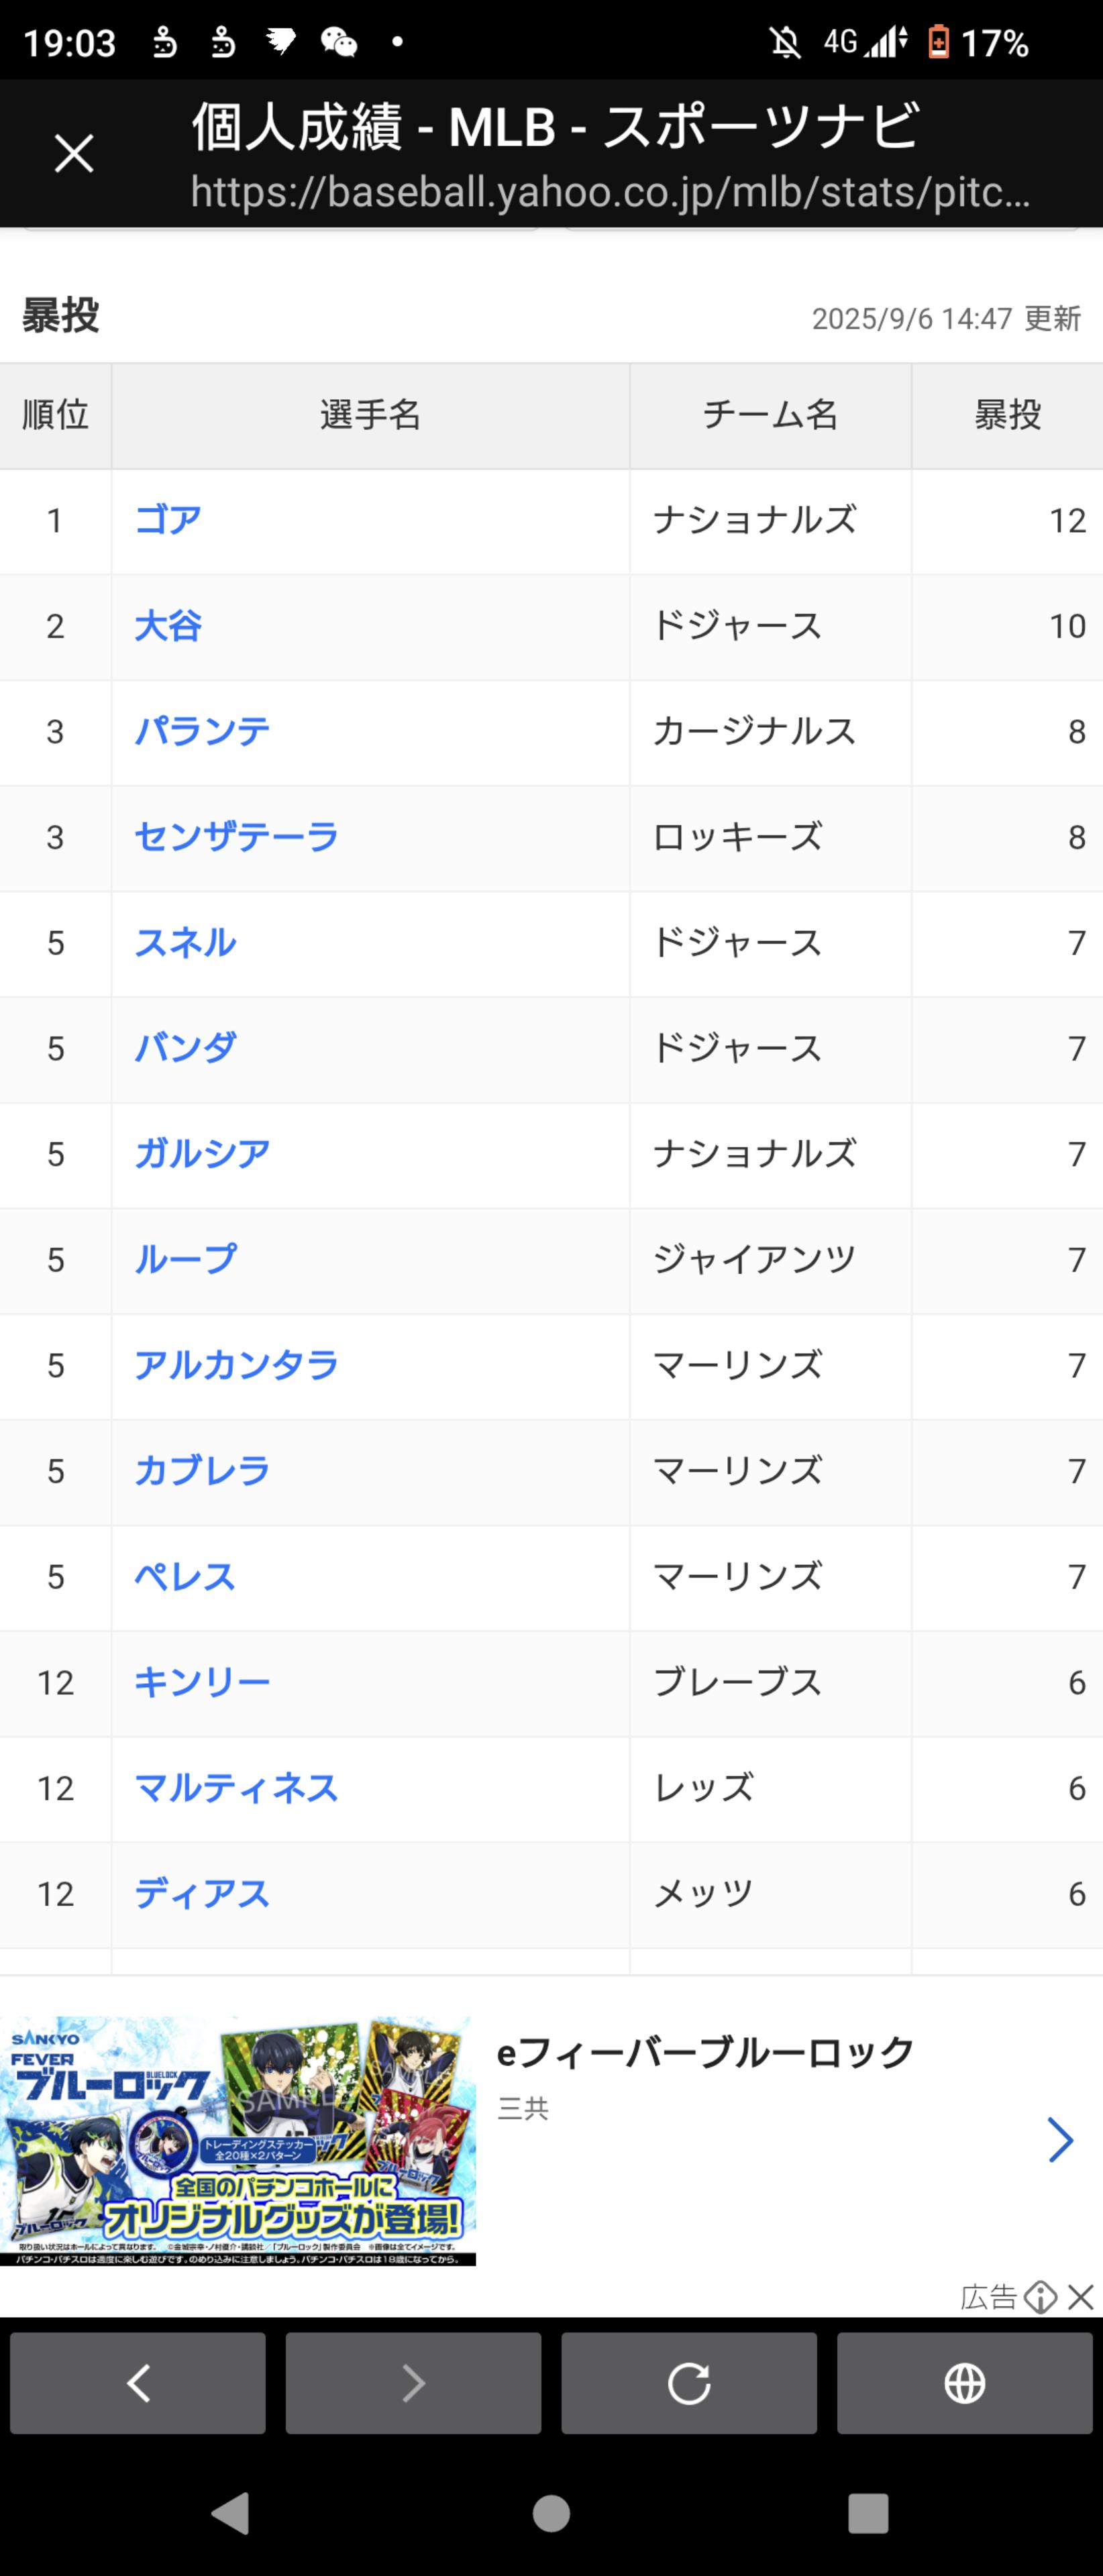Open in browser via globe icon
The image size is (1103, 2576).
point(964,2383)
